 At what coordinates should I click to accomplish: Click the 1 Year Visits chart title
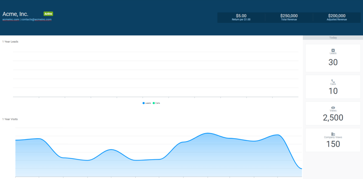coord(10,119)
